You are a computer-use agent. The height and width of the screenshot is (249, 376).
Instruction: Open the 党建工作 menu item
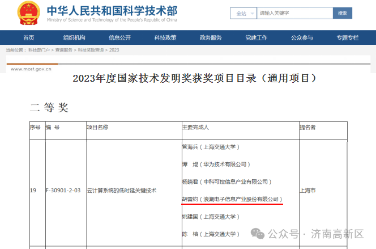pyautogui.click(x=257, y=37)
